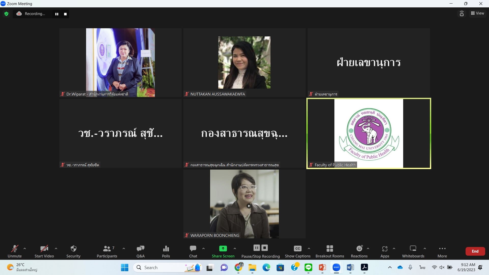Select WARAPORN BOONCHIENG video tile

[x=244, y=204]
